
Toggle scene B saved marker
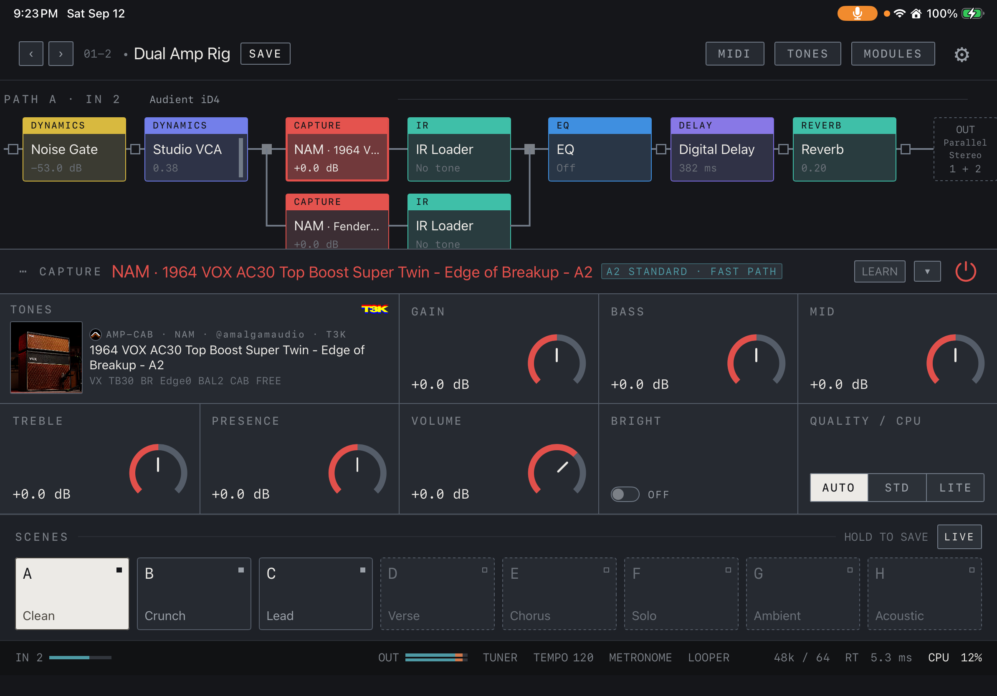[x=241, y=570]
